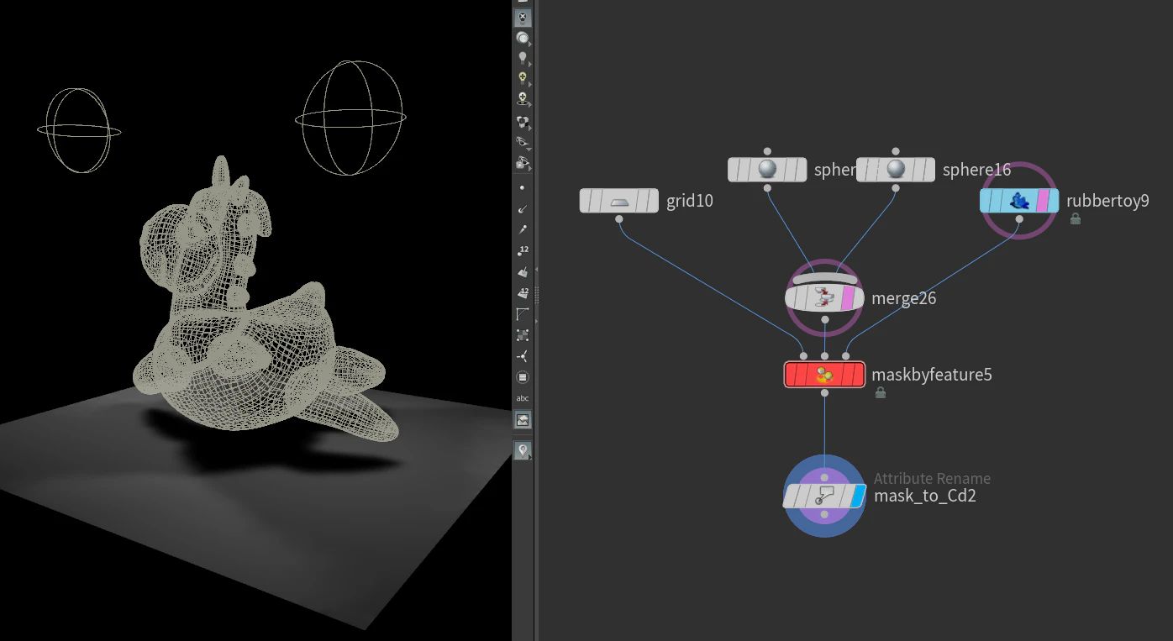Image resolution: width=1173 pixels, height=641 pixels.
Task: Select the red maskbyfeature5 node
Action: pos(824,375)
